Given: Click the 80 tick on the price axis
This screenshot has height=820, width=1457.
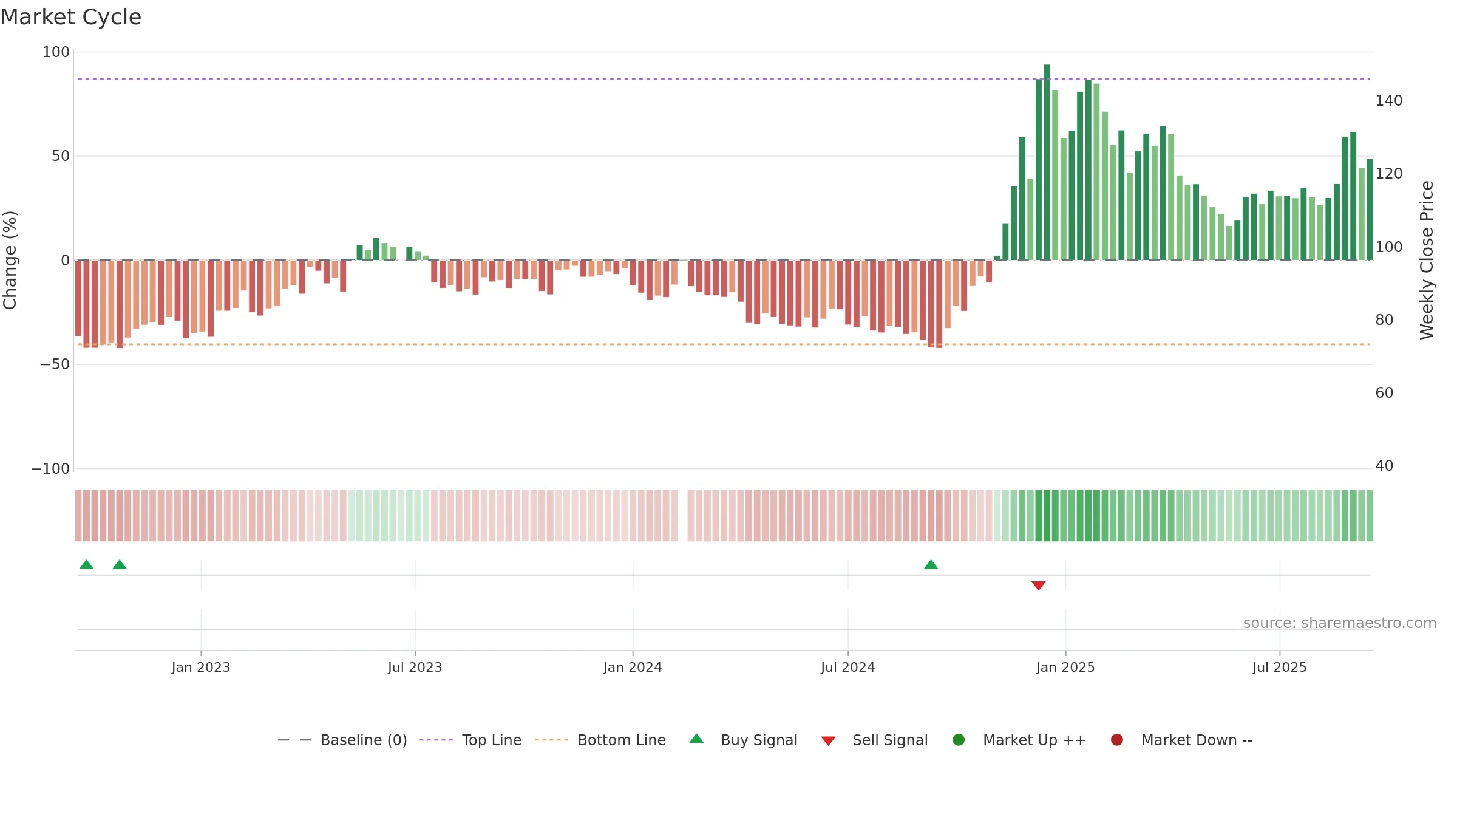Looking at the screenshot, I should point(1384,320).
